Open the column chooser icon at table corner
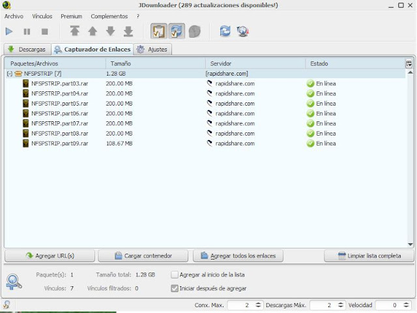The width and height of the screenshot is (417, 313). (x=409, y=64)
